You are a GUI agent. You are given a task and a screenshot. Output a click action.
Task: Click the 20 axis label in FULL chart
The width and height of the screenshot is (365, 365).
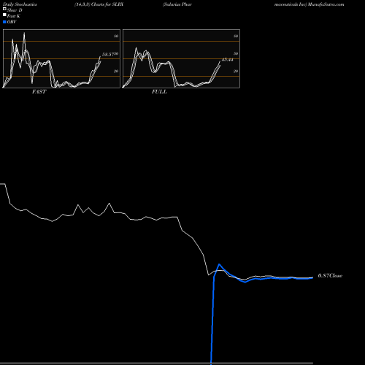click(x=236, y=71)
